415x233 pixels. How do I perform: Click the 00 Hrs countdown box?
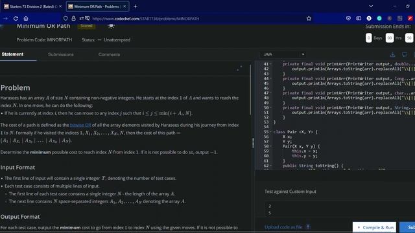tap(389, 38)
